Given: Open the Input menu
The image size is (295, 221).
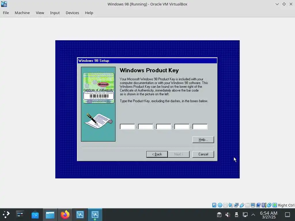Looking at the screenshot, I should 55,13.
